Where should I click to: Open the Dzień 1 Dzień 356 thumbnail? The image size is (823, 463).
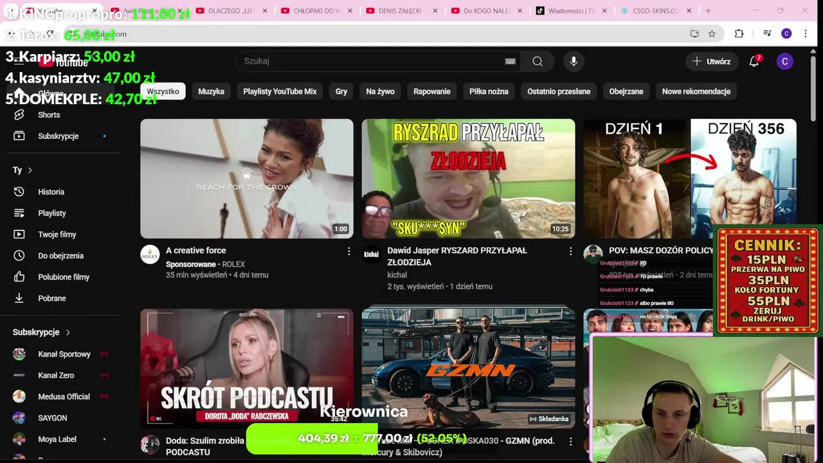[x=690, y=179]
